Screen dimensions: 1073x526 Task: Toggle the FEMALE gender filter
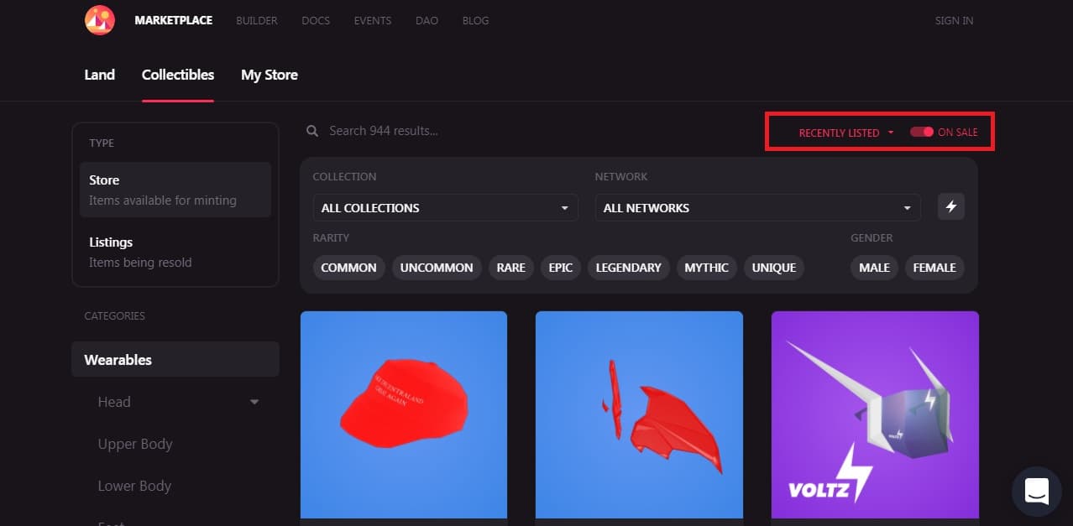934,268
